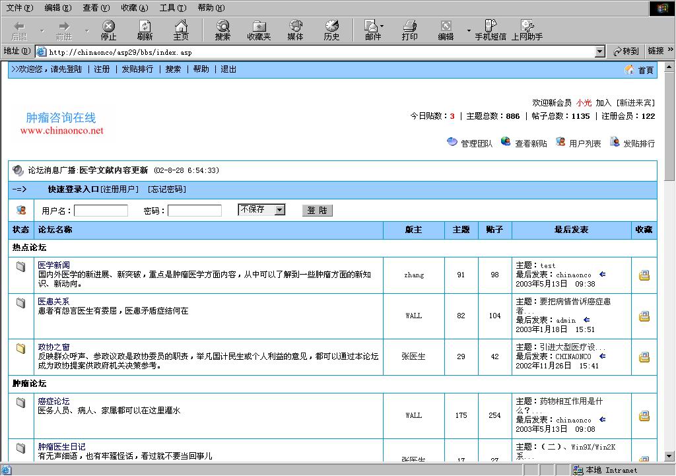Viewport: 676px width, 476px height.
Task: Print the page with 打印 icon
Action: (409, 30)
